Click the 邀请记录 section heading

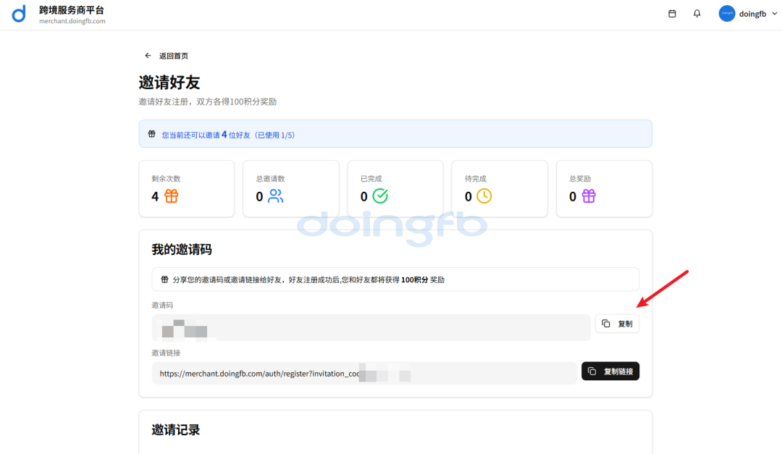(x=176, y=430)
